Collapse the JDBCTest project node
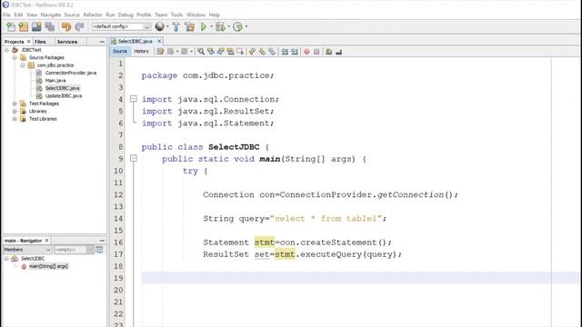Screen dimensions: 582x327 point(6,50)
